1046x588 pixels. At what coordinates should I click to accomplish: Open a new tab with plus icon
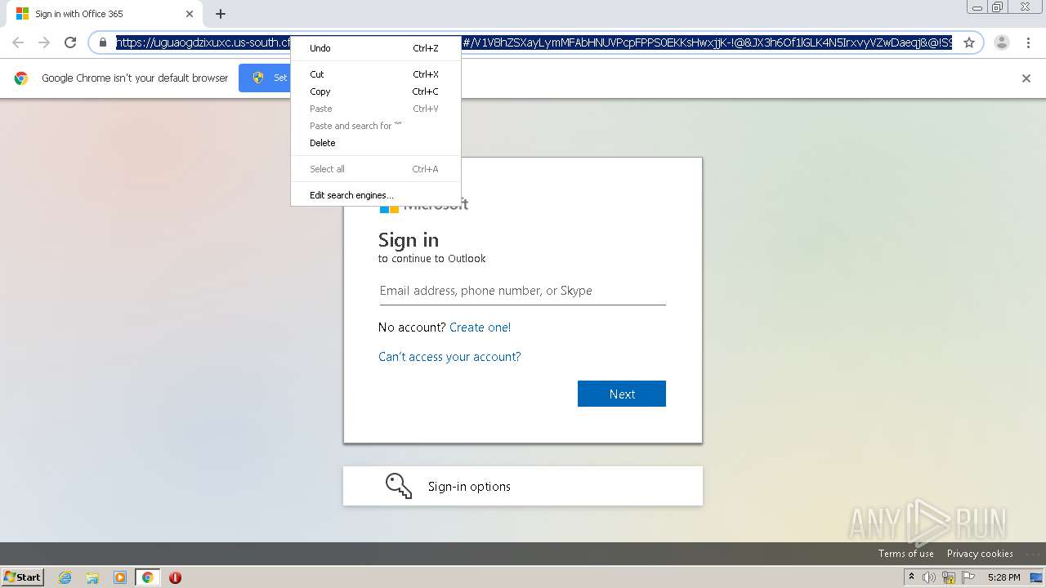pos(221,14)
